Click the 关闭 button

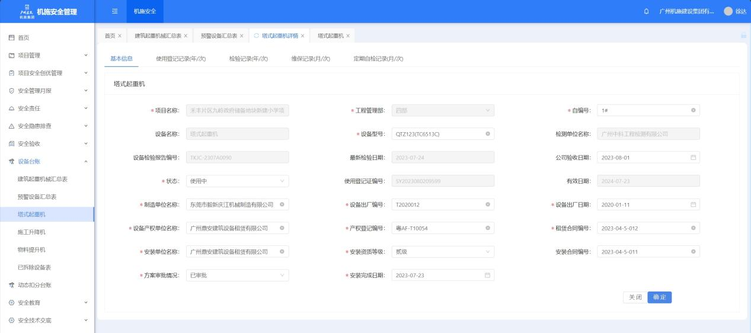click(x=635, y=297)
